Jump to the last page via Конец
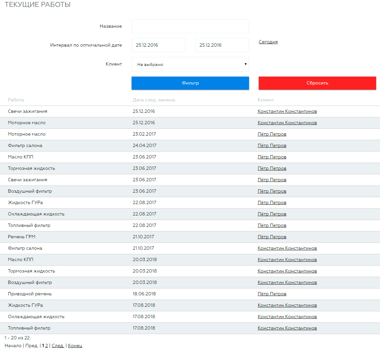This screenshot has width=380, height=353. pyautogui.click(x=75, y=346)
